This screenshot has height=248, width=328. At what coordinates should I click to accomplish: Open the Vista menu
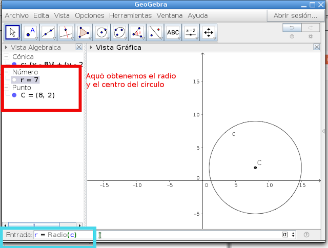(x=61, y=15)
